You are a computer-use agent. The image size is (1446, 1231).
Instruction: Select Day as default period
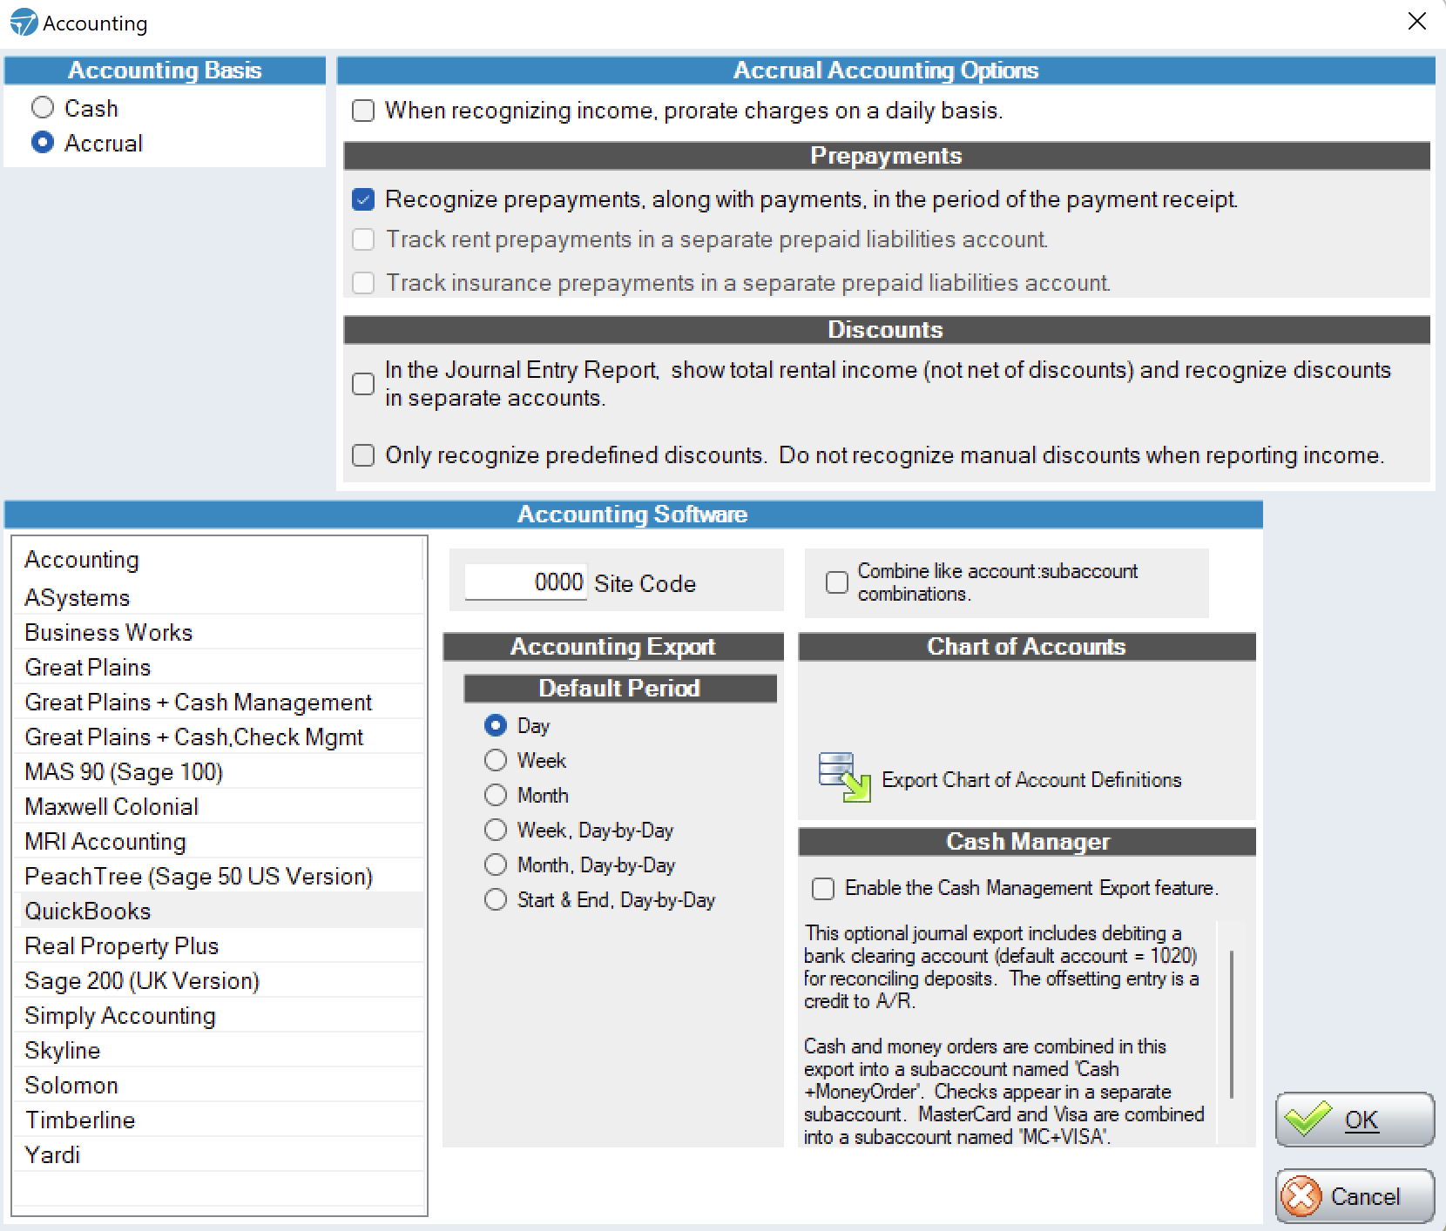496,725
